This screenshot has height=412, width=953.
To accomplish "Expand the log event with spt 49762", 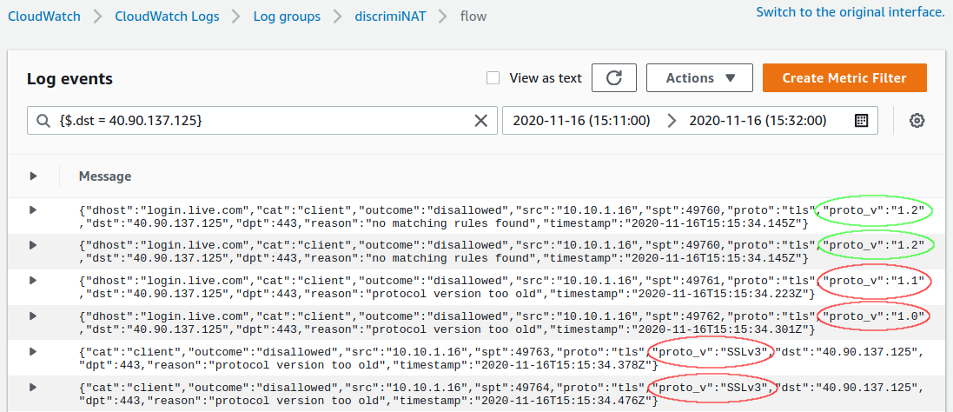I will click(x=33, y=316).
